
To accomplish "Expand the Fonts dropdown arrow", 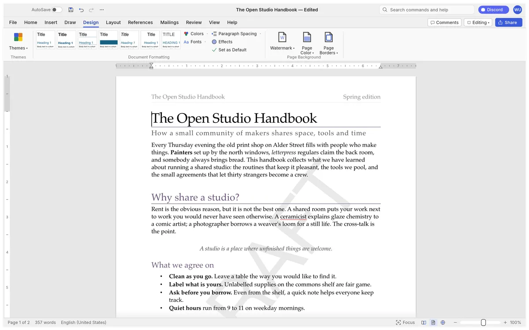I will coord(205,42).
